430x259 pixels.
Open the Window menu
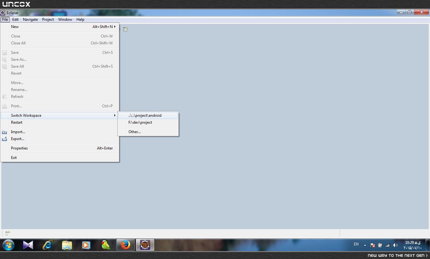(65, 20)
